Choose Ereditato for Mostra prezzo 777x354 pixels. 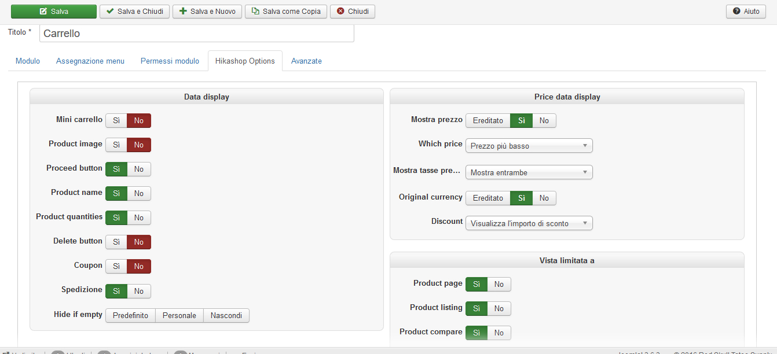[488, 120]
